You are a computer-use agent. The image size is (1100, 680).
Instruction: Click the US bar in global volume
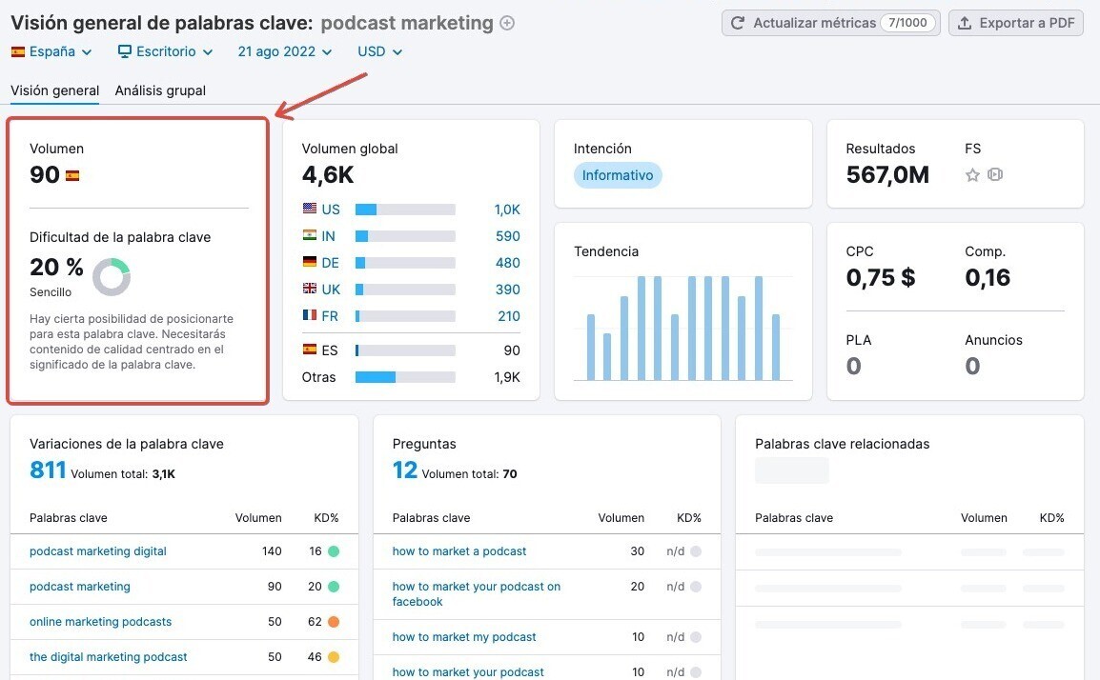point(405,210)
